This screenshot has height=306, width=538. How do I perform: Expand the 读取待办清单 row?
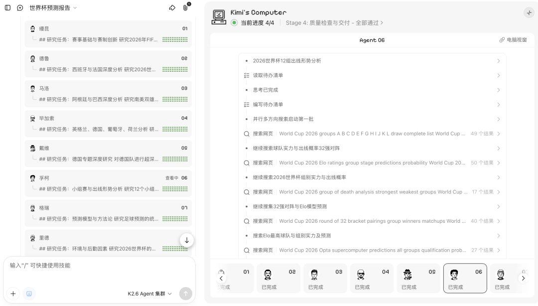(x=372, y=75)
